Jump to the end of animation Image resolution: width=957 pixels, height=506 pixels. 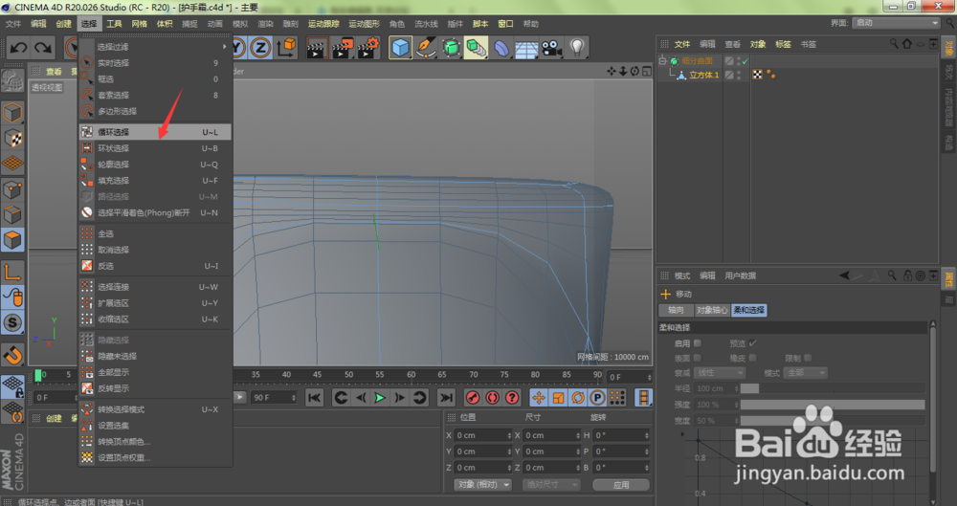tap(446, 397)
